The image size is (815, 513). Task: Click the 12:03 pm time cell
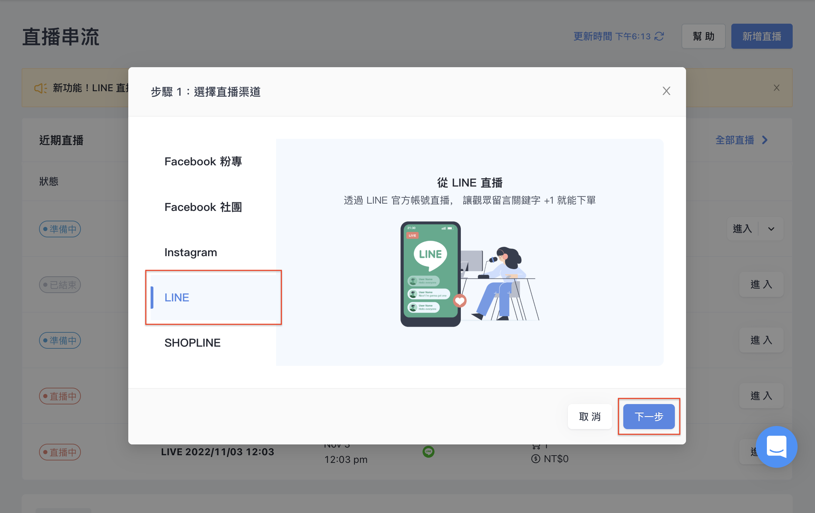(346, 459)
